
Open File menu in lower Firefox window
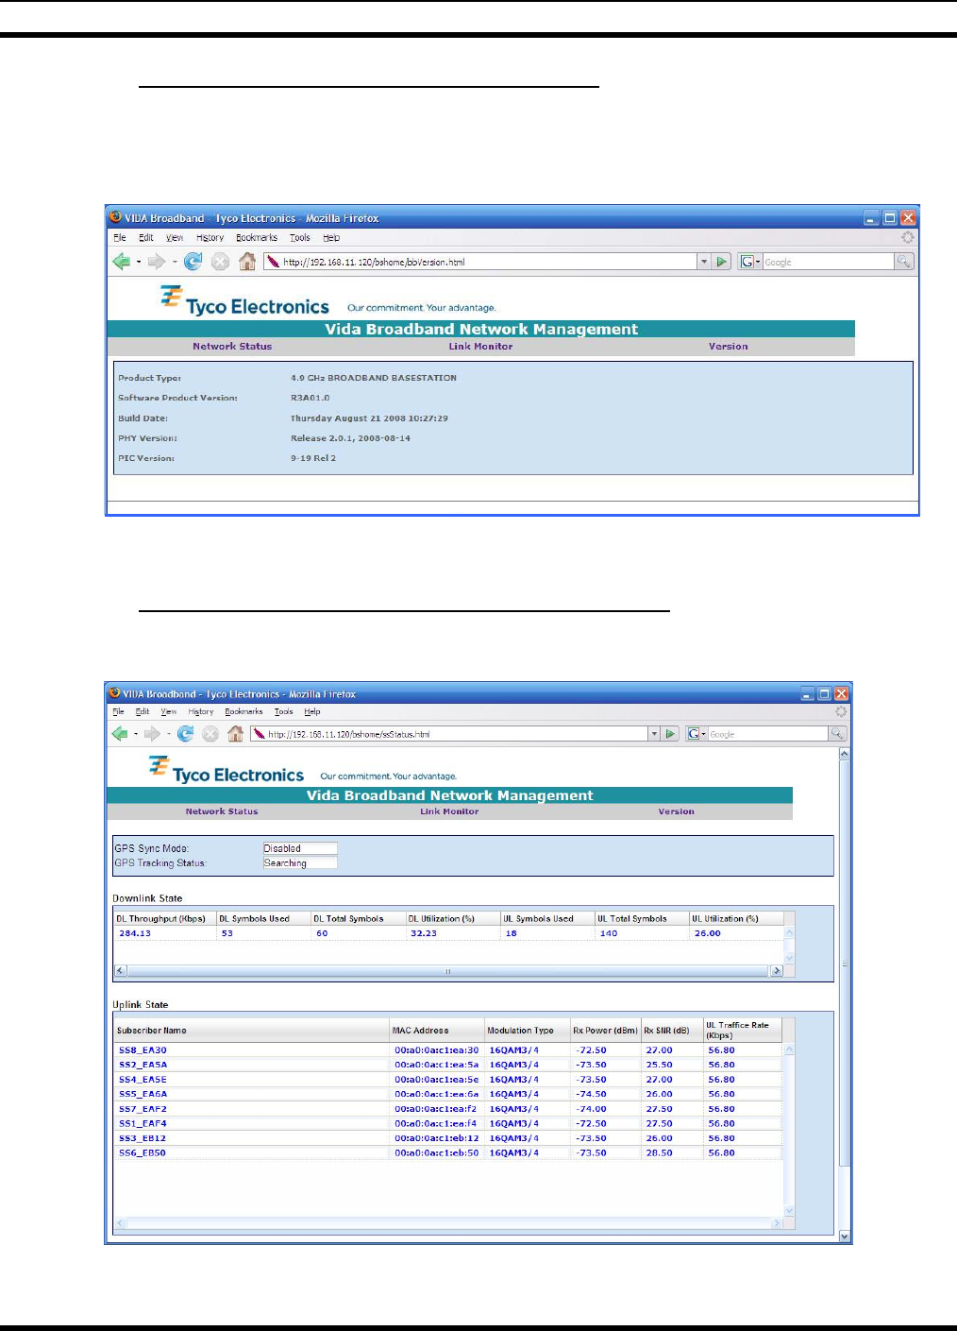(x=118, y=712)
